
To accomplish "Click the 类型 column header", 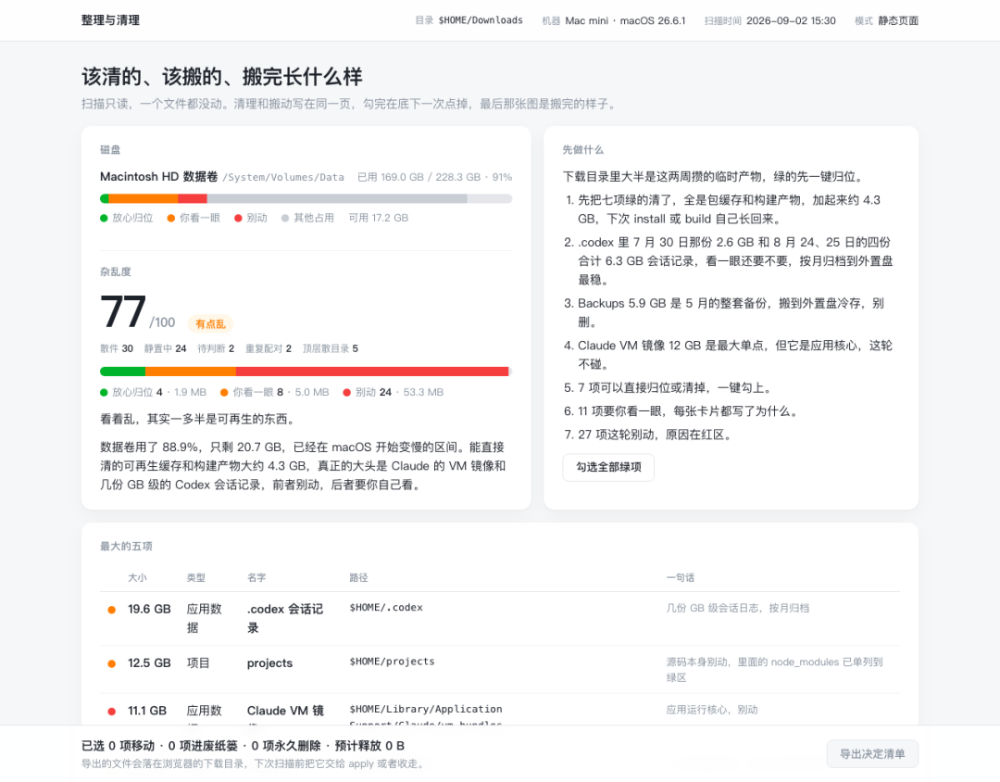I will coord(195,578).
